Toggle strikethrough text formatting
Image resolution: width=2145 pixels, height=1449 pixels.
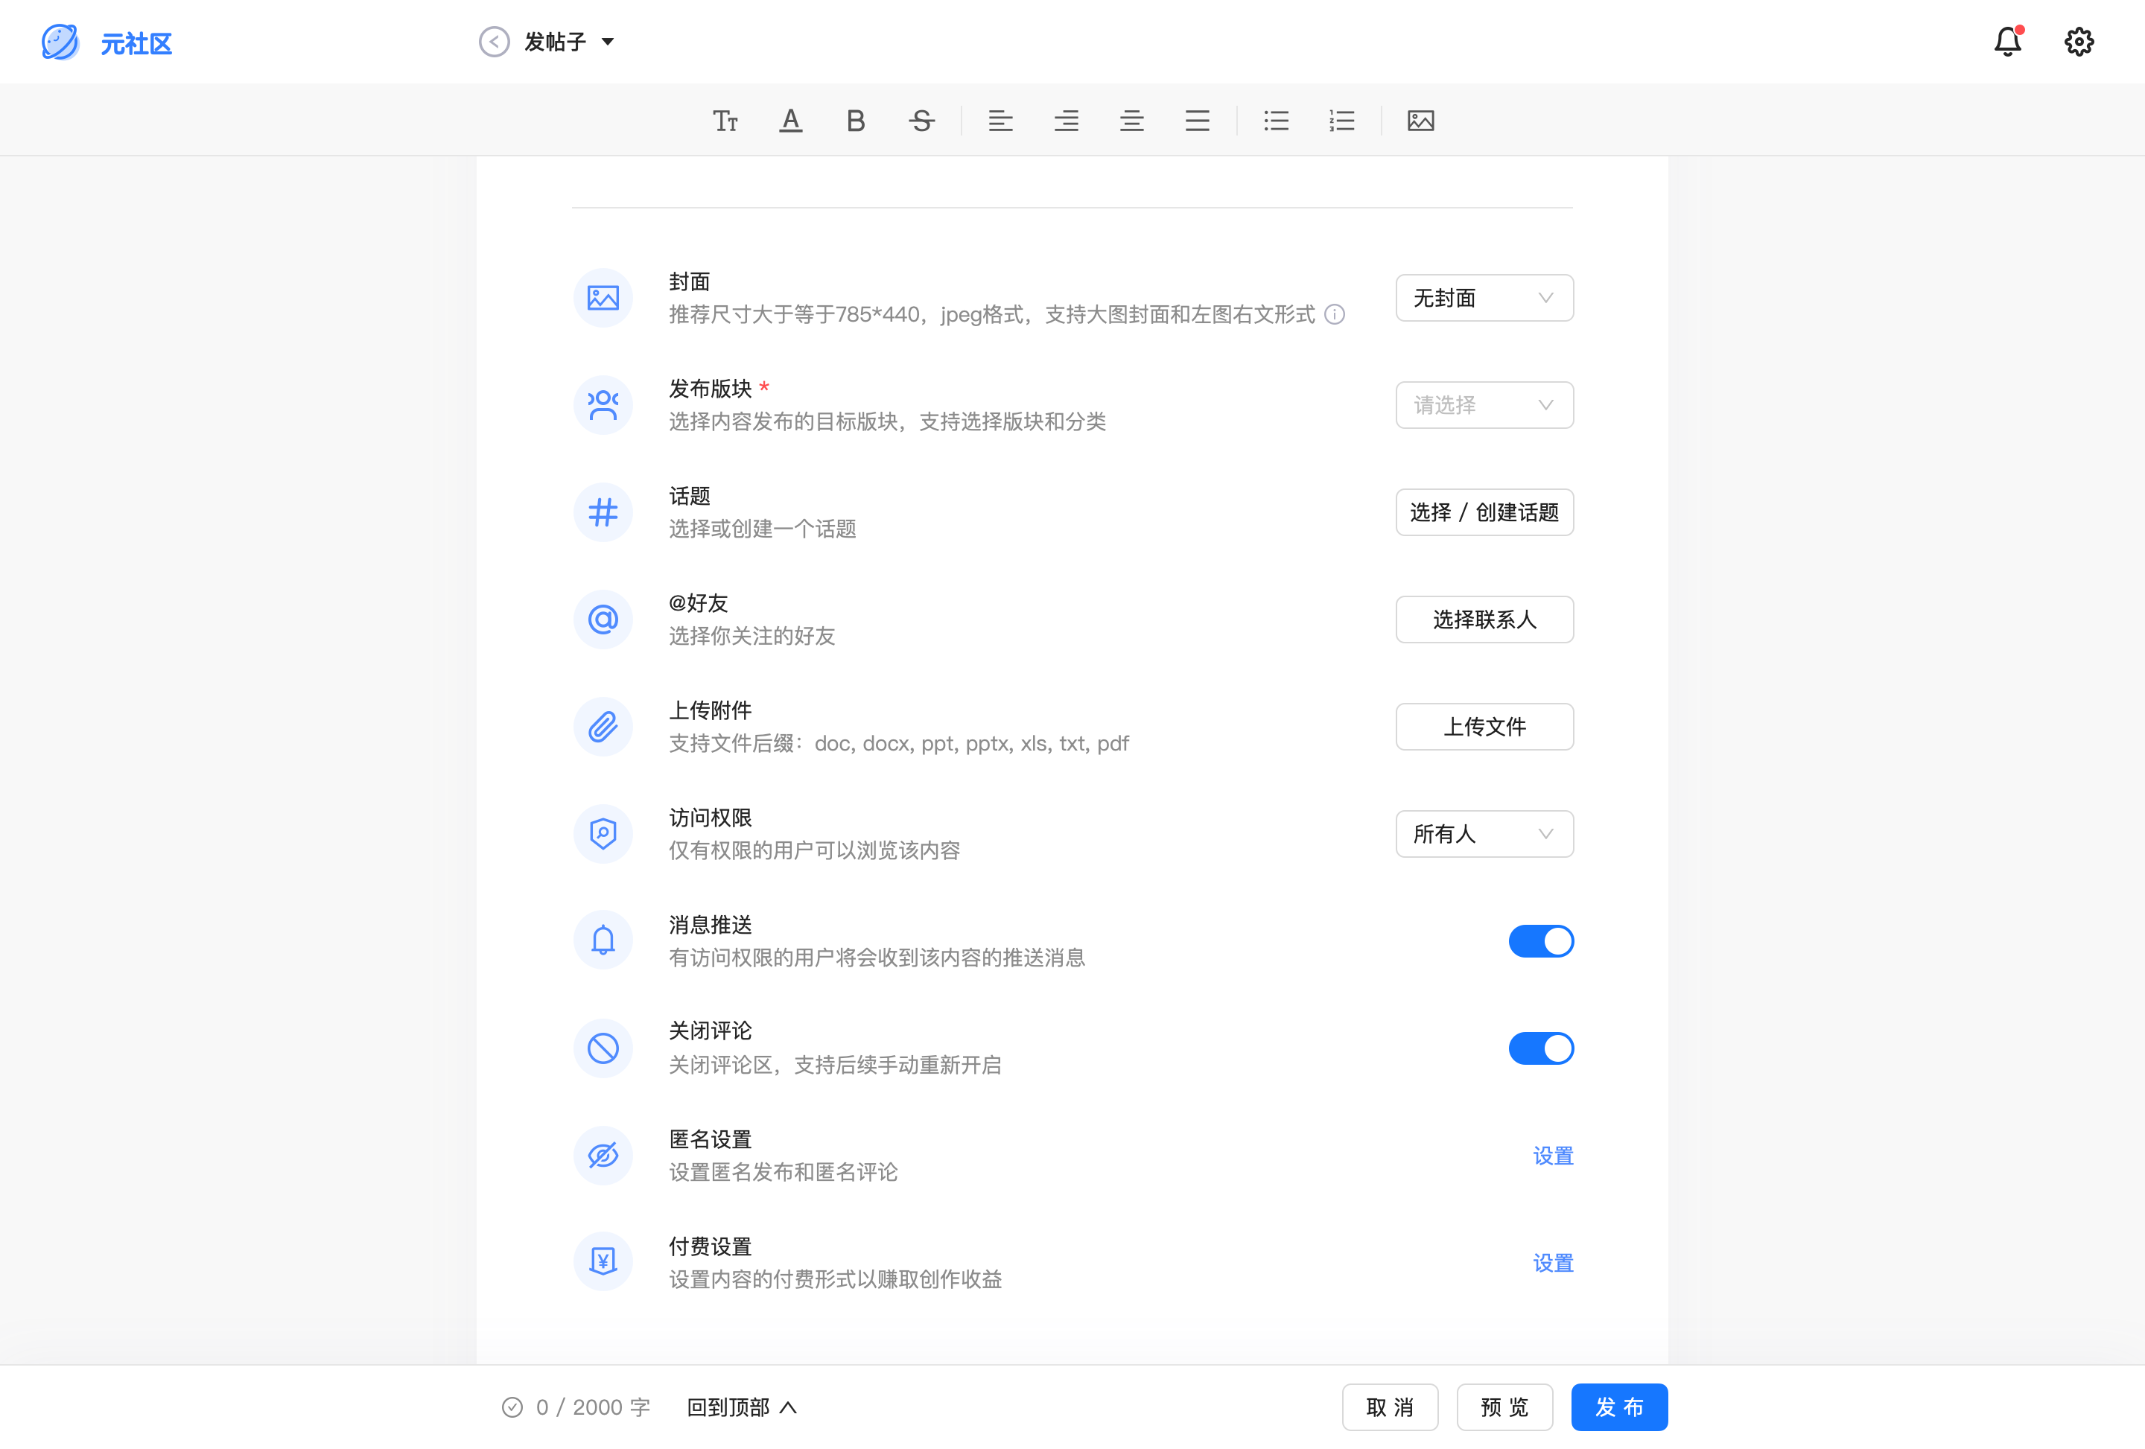tap(921, 121)
